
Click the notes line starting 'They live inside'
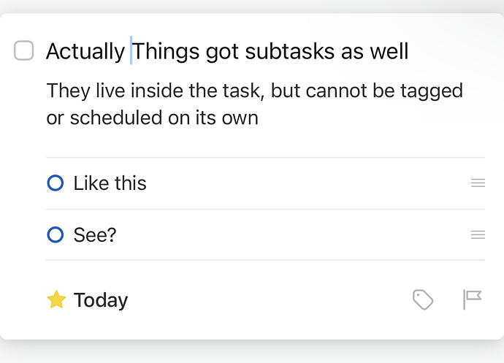pyautogui.click(x=146, y=91)
